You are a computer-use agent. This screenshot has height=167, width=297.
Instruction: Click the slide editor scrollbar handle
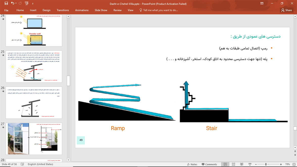tap(295, 128)
